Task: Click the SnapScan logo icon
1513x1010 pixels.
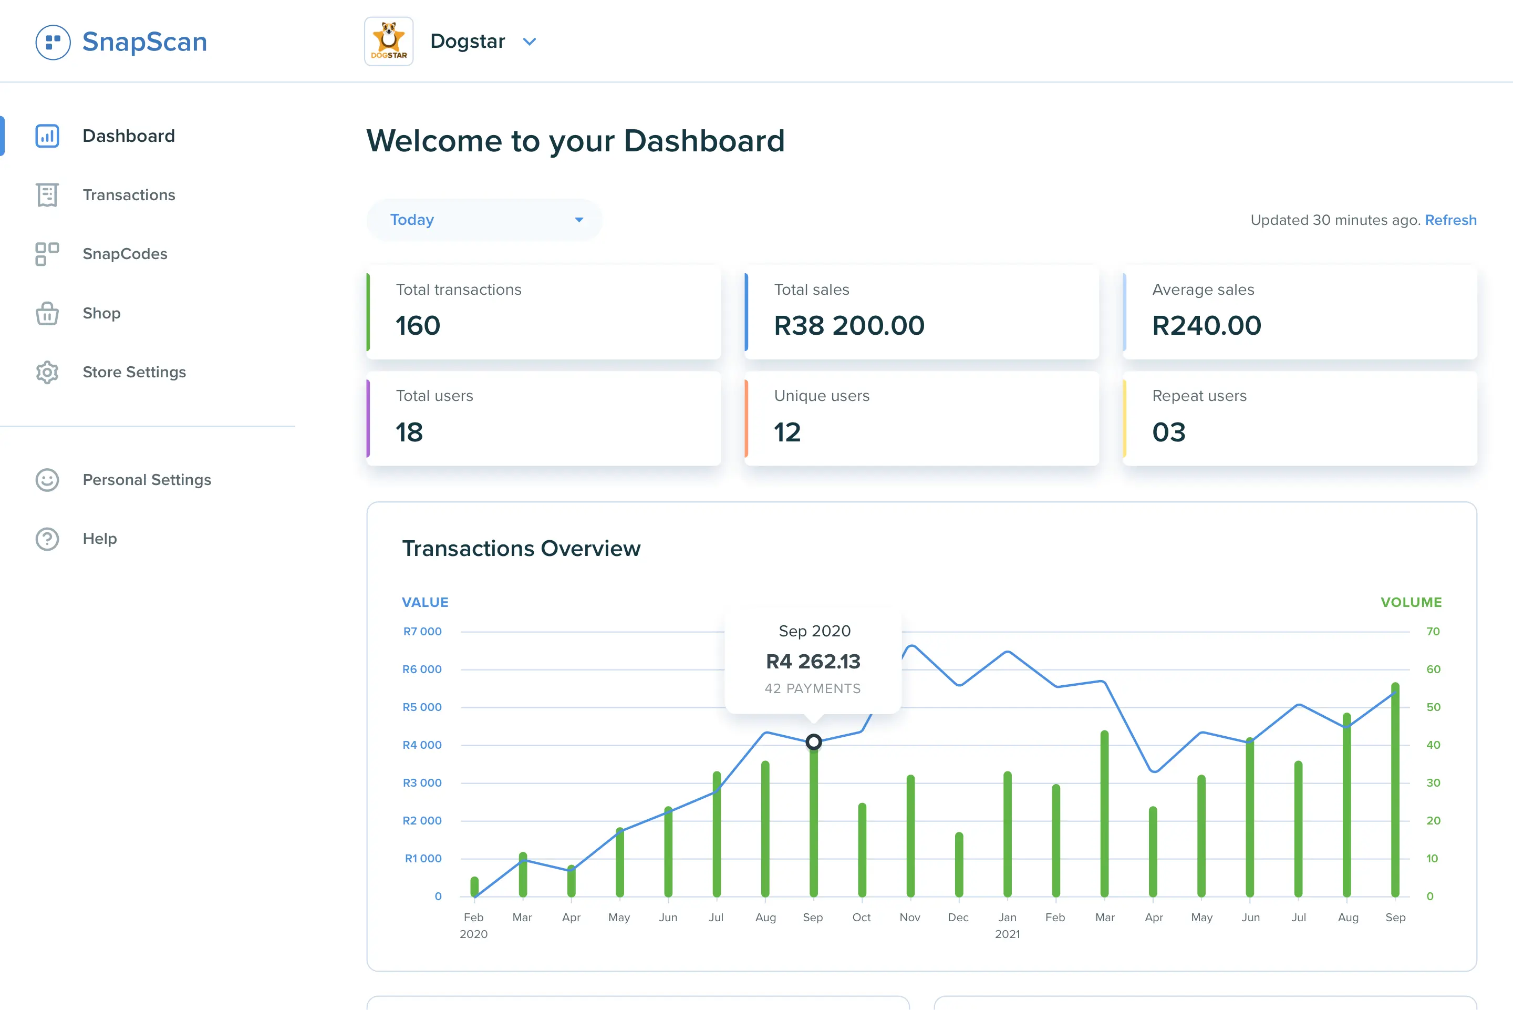Action: [x=54, y=42]
